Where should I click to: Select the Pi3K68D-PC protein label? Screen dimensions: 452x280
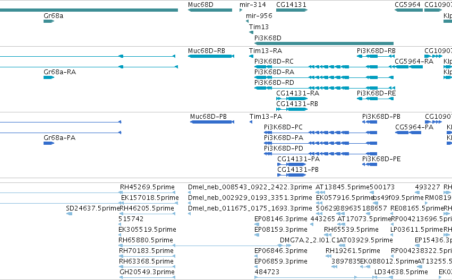pyautogui.click(x=284, y=127)
